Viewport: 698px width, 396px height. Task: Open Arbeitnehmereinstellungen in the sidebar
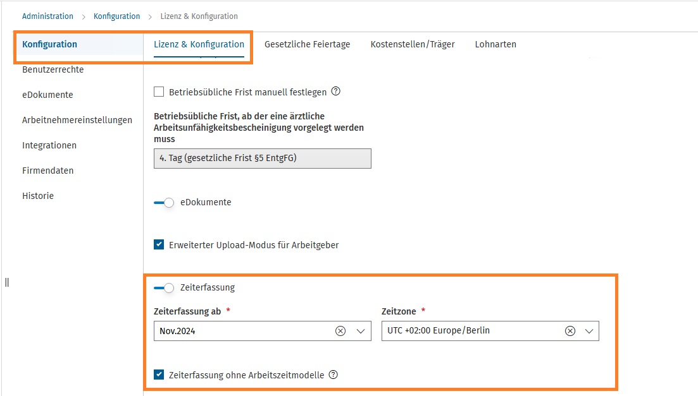77,120
